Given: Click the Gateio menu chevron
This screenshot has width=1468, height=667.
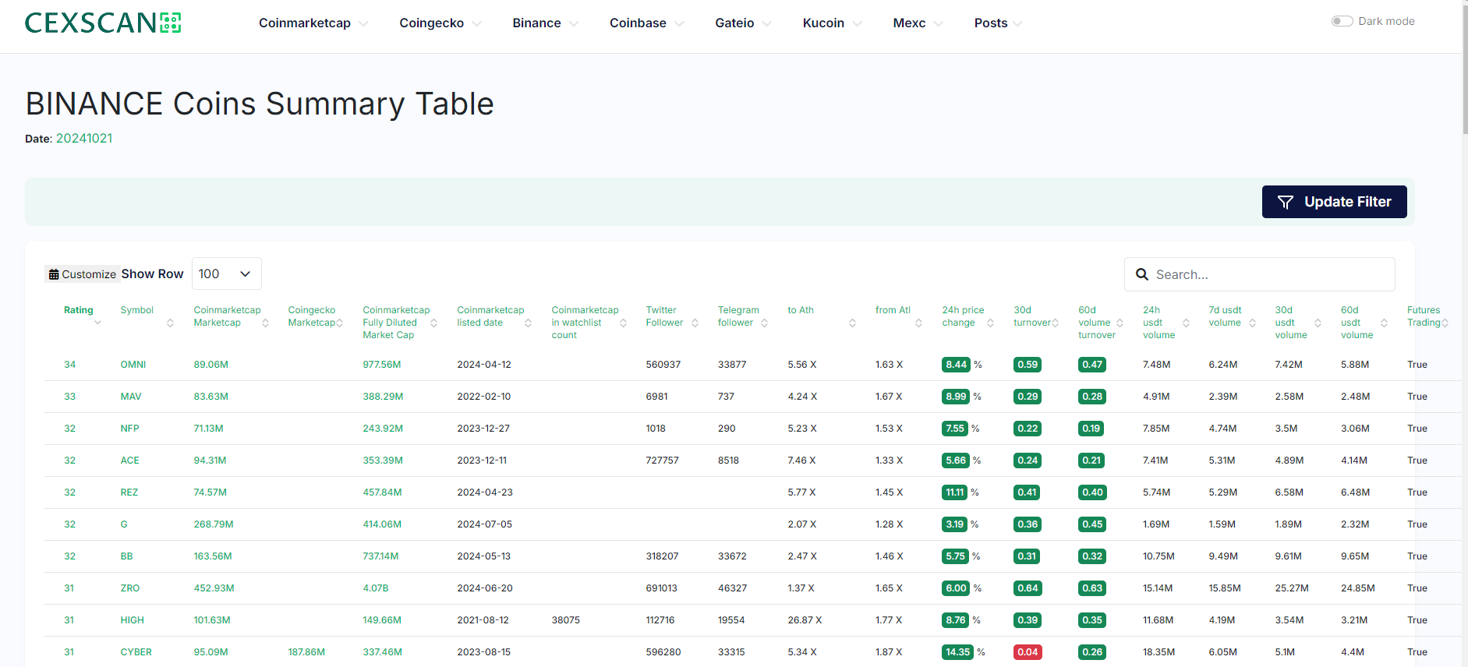Looking at the screenshot, I should point(767,24).
